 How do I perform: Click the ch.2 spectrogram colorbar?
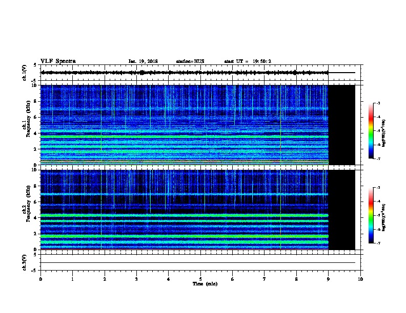(x=371, y=215)
